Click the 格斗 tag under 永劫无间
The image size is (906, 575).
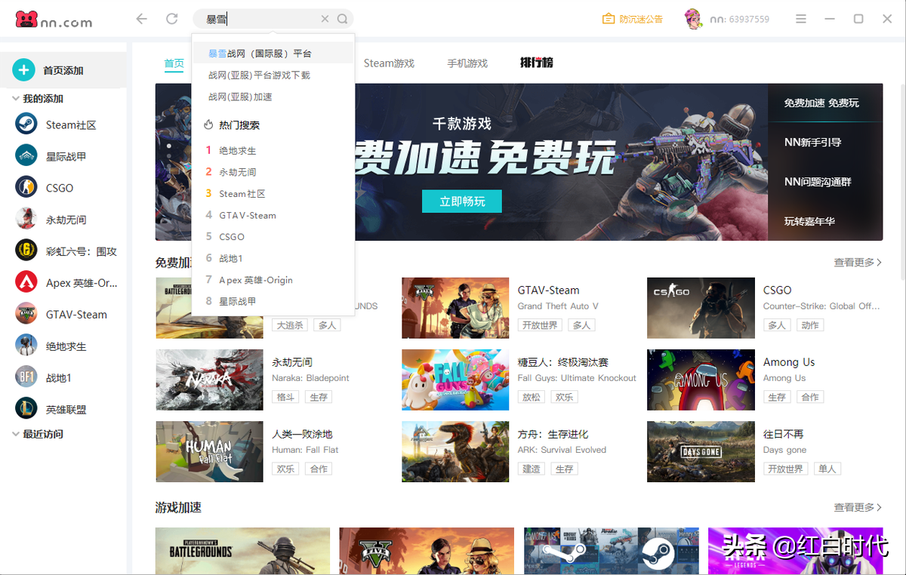(x=285, y=397)
